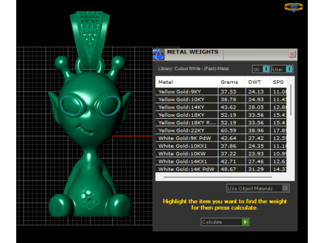This screenshot has height=243, width=324.
Task: Click the 37.53 grams value
Action: tap(228, 92)
